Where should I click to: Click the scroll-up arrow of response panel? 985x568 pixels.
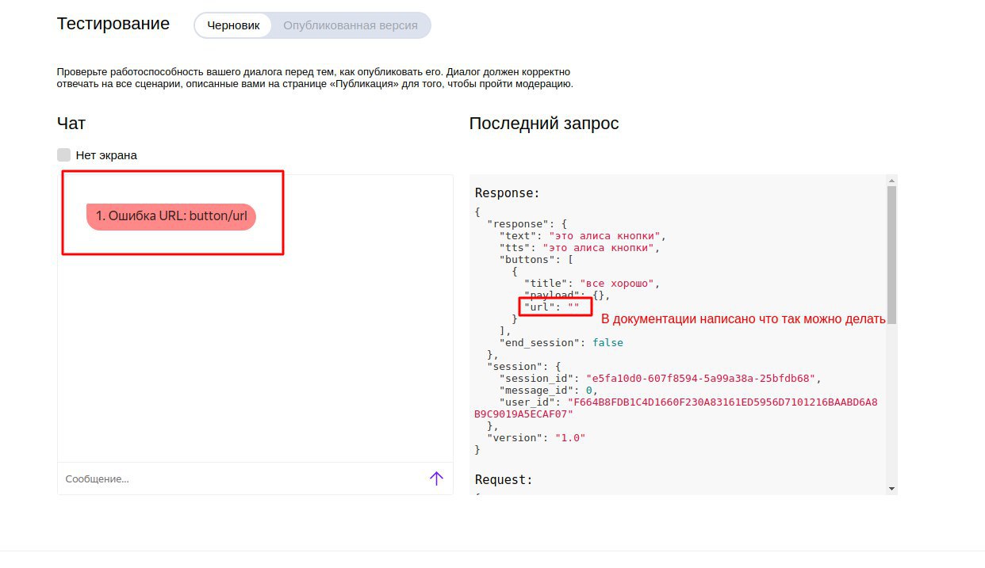891,181
